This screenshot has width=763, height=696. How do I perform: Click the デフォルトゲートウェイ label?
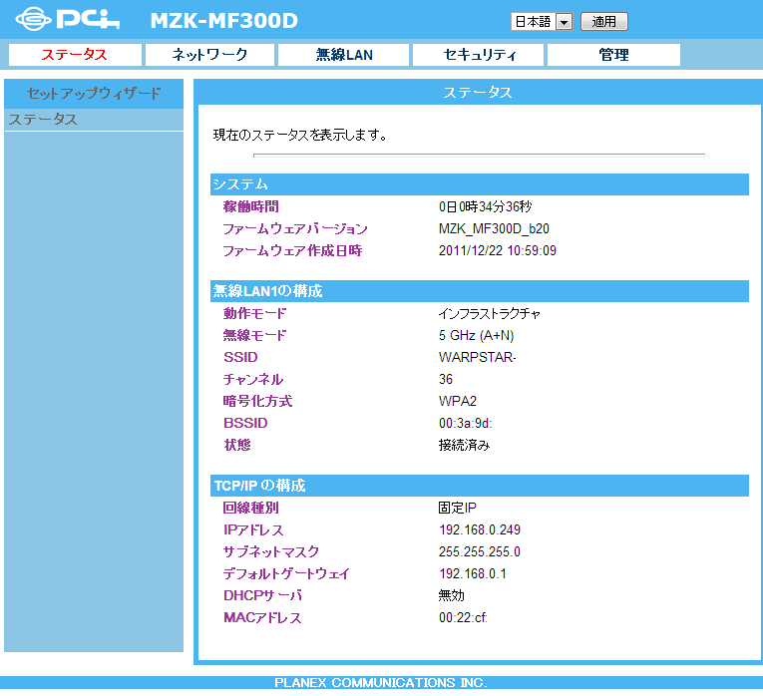point(286,573)
